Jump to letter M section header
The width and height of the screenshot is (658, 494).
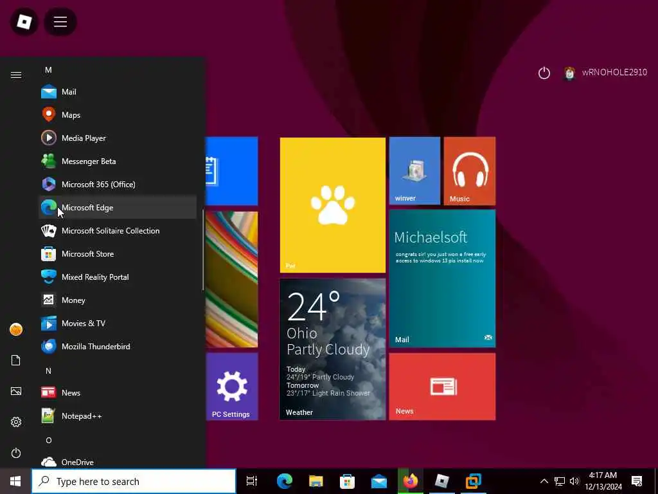48,69
